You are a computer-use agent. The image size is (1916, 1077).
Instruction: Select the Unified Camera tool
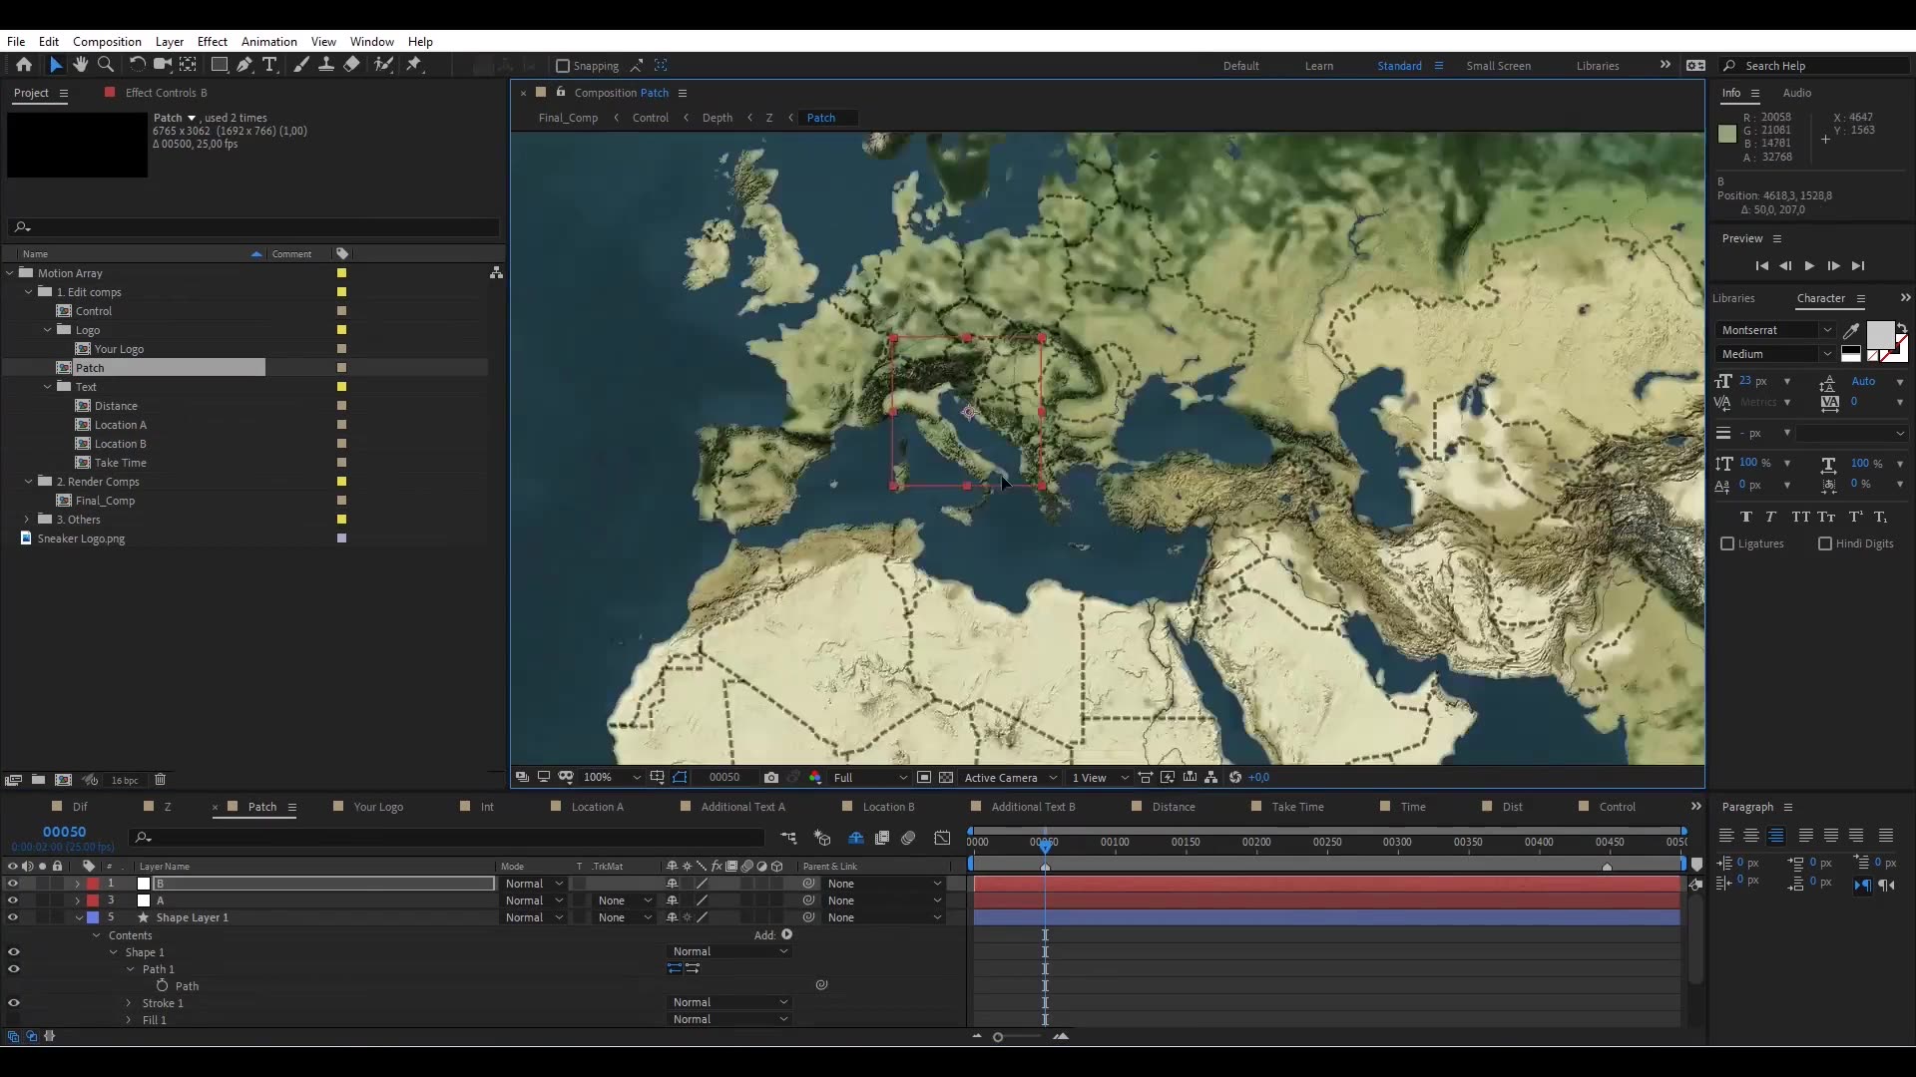[x=162, y=65]
